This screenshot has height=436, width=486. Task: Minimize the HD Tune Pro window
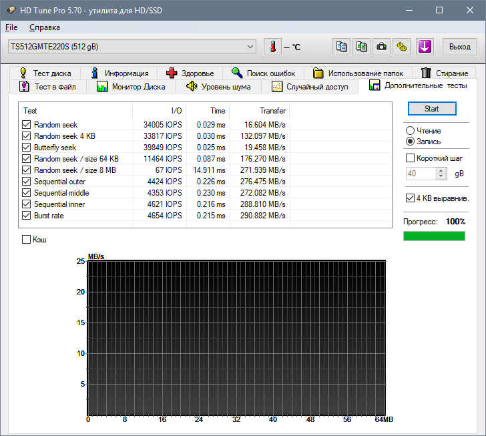(409, 10)
